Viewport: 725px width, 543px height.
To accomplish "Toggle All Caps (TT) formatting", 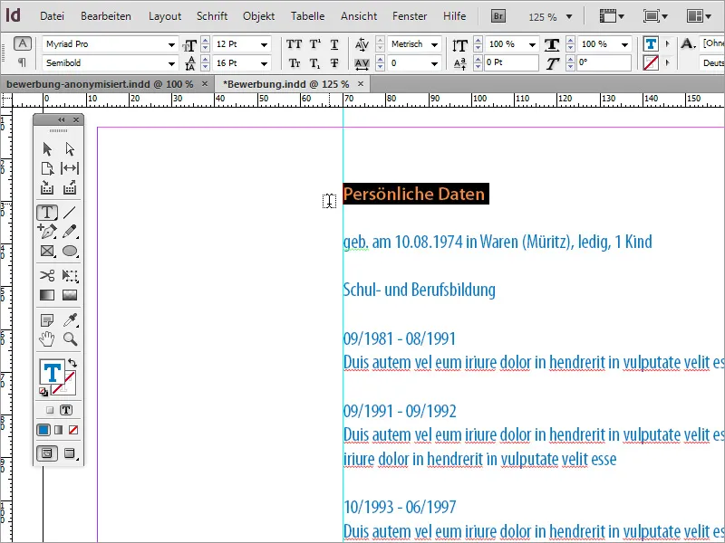I will coord(294,44).
